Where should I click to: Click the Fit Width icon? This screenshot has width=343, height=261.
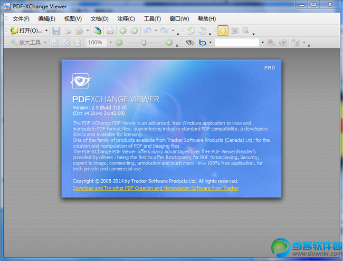coord(78,43)
